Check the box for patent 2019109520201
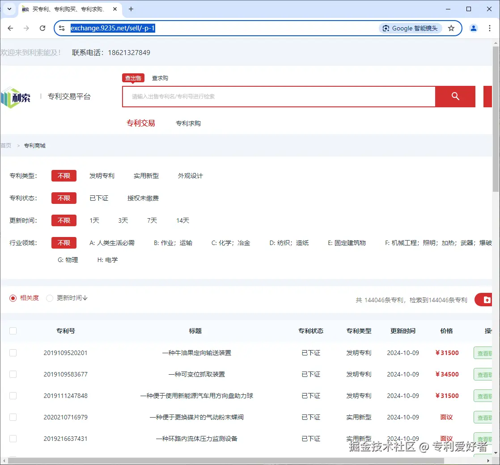The width and height of the screenshot is (500, 465). (x=13, y=353)
